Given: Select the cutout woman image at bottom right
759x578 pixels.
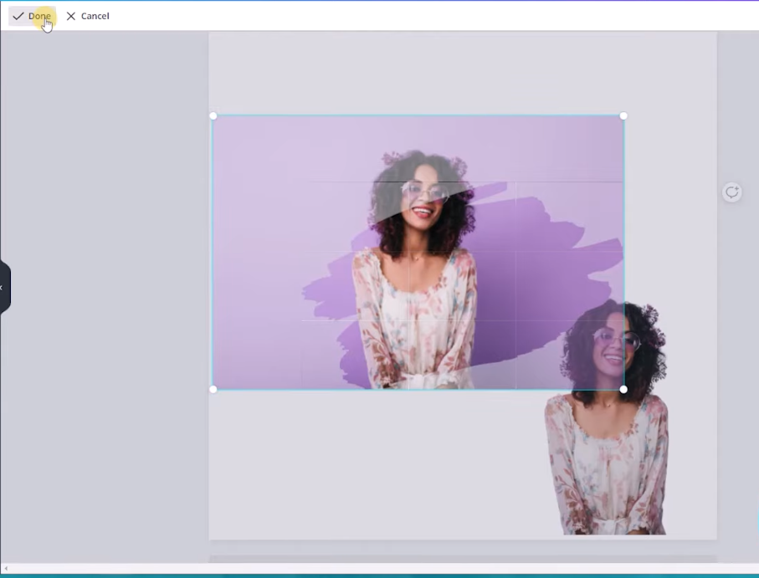Looking at the screenshot, I should pyautogui.click(x=607, y=417).
